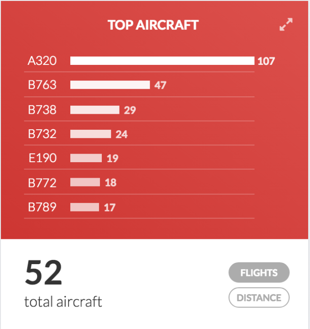Click the B772 flights bar
The image size is (310, 329).
point(85,182)
